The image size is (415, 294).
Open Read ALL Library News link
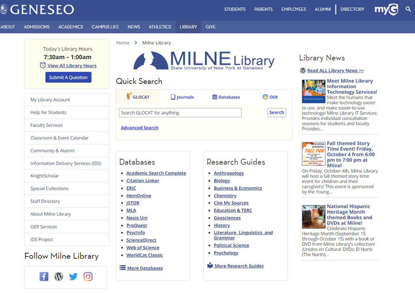(x=335, y=71)
